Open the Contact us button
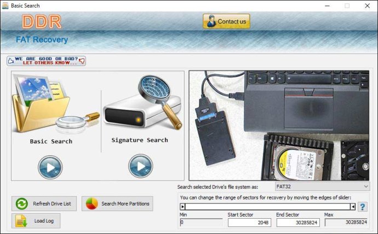 (226, 21)
